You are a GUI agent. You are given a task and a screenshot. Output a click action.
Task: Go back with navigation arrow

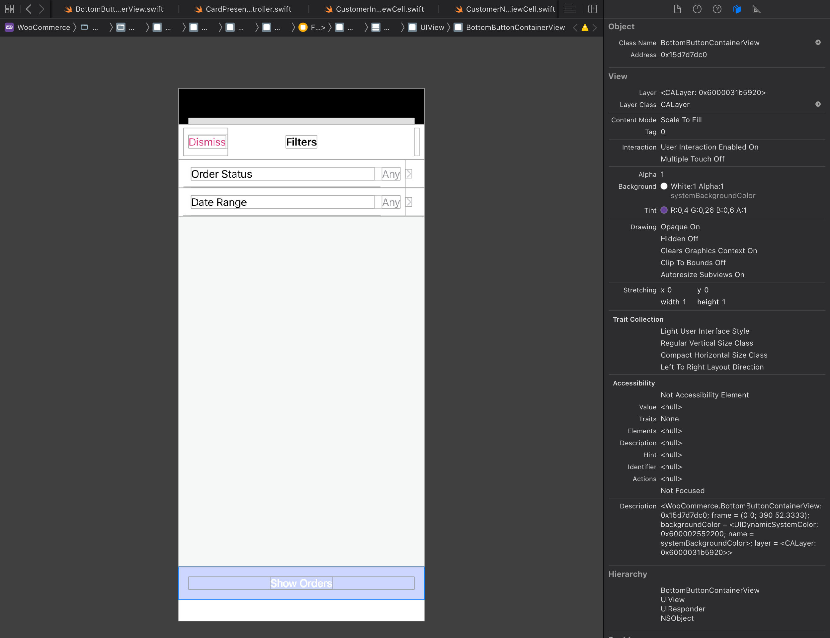29,9
